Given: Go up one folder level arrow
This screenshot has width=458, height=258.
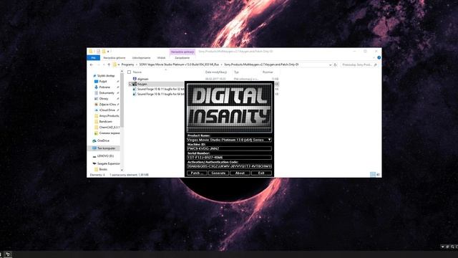Looking at the screenshot, I should pyautogui.click(x=109, y=64).
